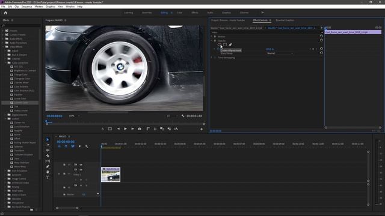Switch to the Color workspace tab
The height and width of the screenshot is (216, 385).
[x=179, y=13]
